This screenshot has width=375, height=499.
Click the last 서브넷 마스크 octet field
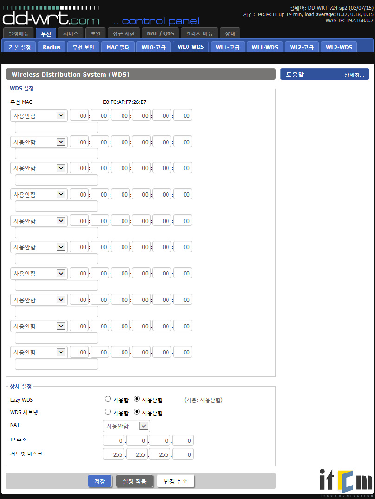point(182,454)
